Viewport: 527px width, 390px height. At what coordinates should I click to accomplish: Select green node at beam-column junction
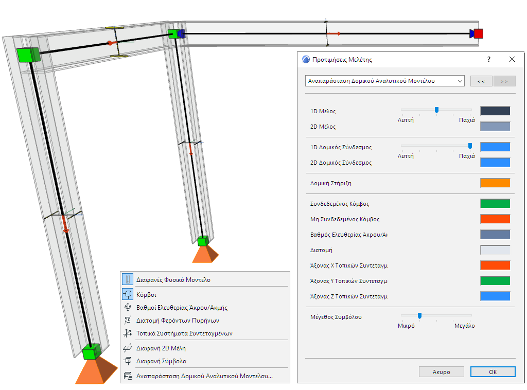[173, 33]
